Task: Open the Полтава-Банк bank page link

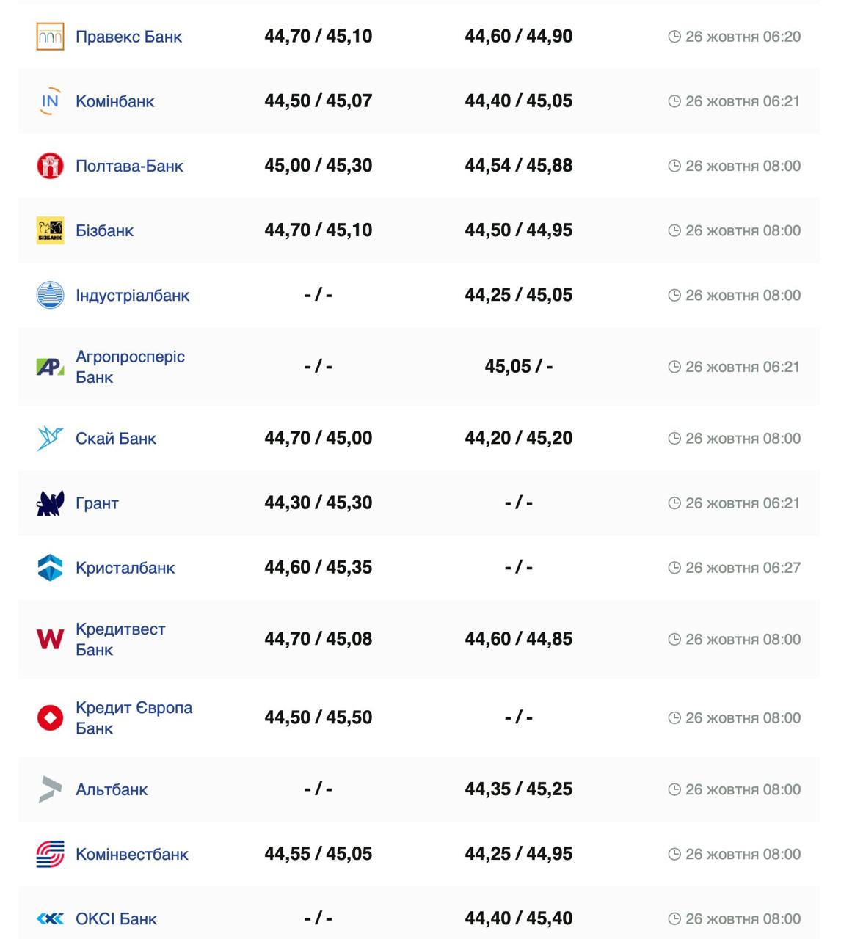Action: pos(129,166)
